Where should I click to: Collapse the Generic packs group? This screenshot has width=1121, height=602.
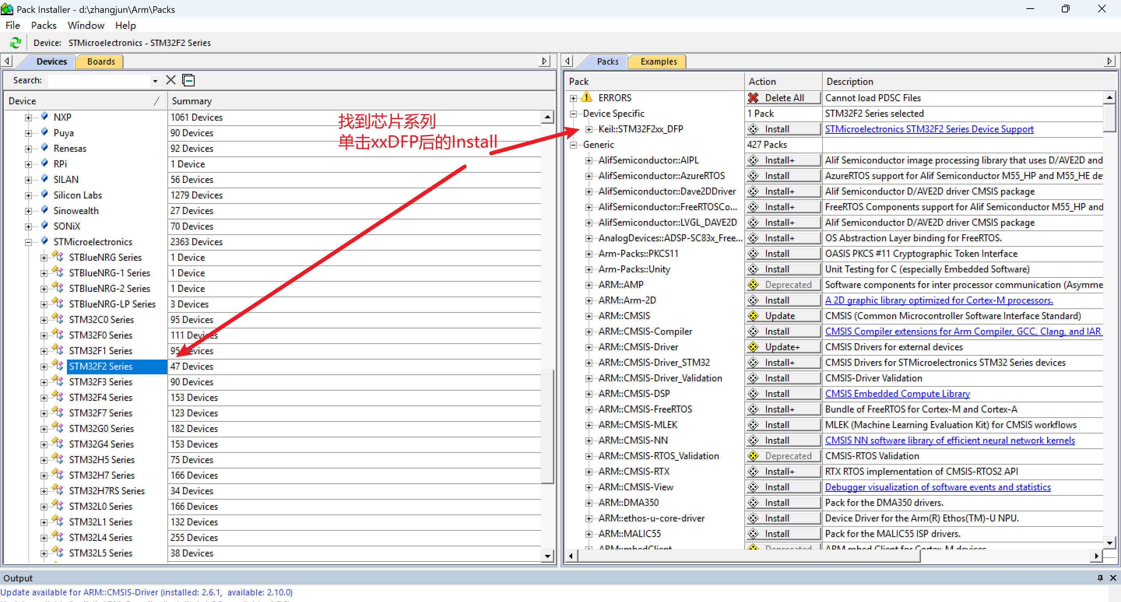[x=573, y=145]
